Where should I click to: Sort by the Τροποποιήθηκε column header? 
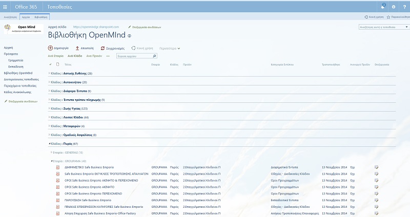[x=331, y=64]
